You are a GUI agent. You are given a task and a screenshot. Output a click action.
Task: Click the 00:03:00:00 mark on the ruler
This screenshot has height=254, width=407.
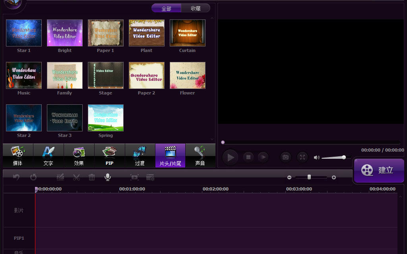click(x=299, y=189)
